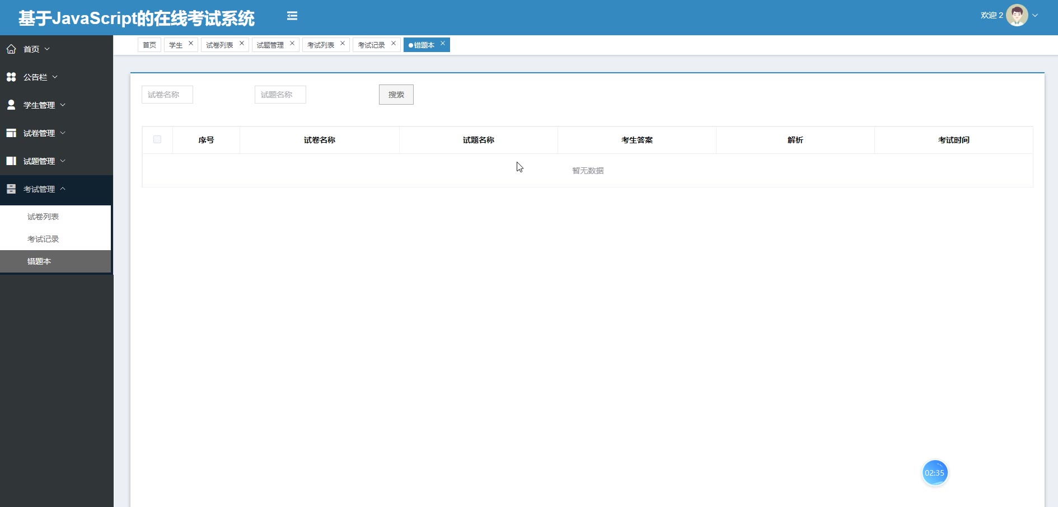Expand the 试题管理 sidebar menu
This screenshot has height=507, width=1058.
pos(56,161)
